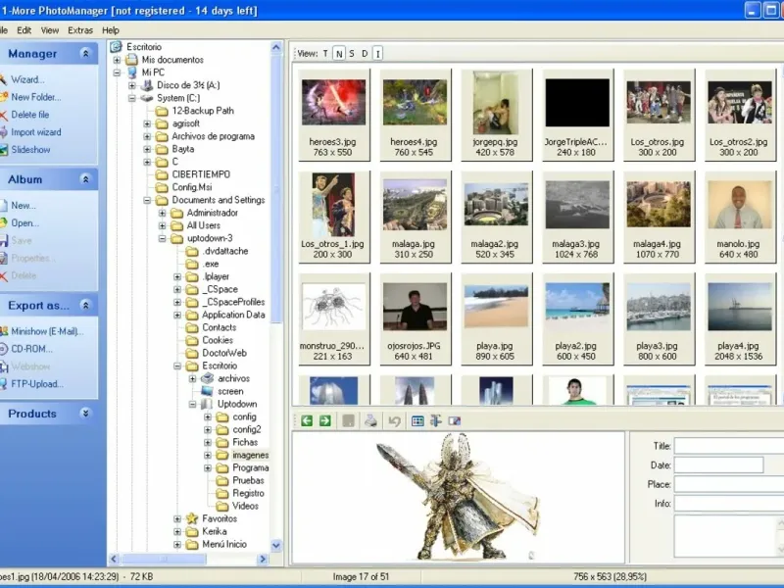Click Import wizard in Manager panel
Viewport: 784px width, 588px height.
(x=35, y=132)
